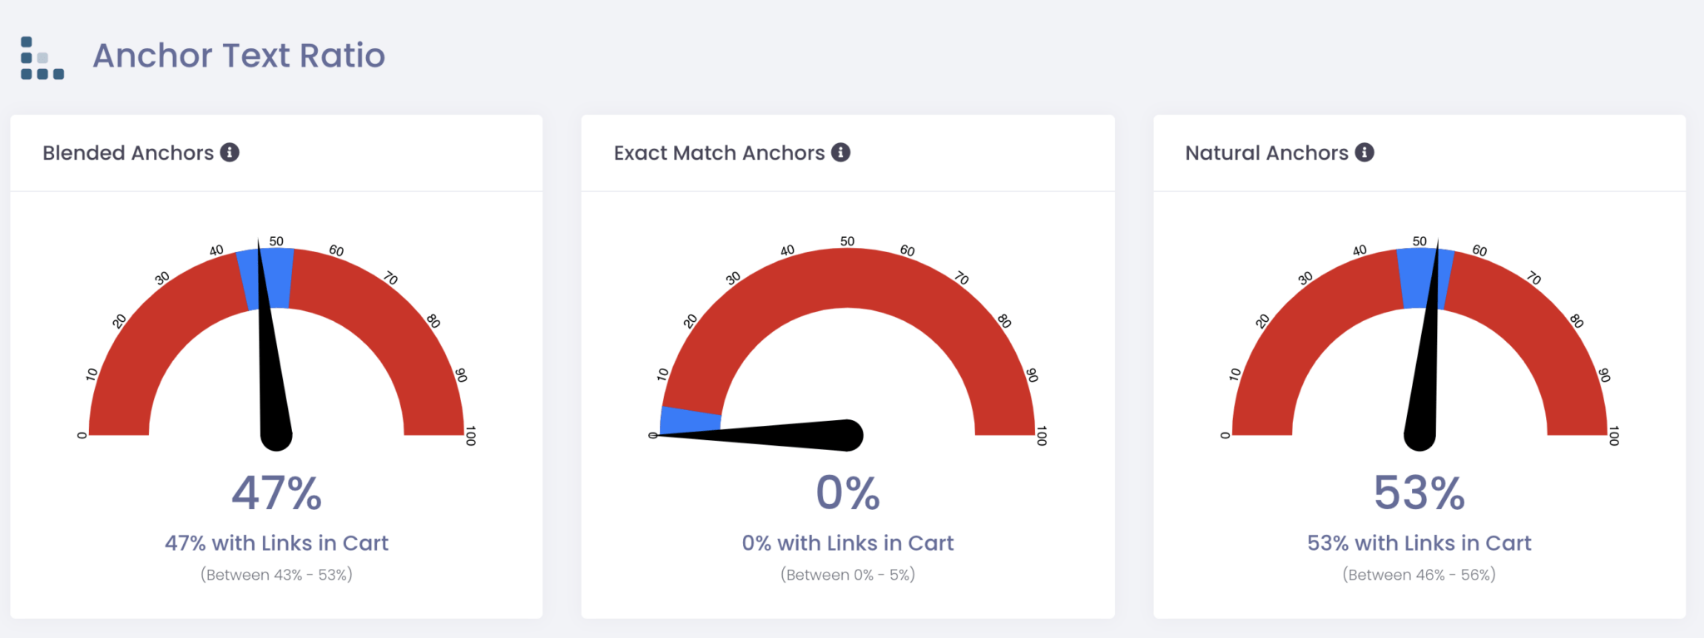Click the Blended Anchors info icon

[x=230, y=152]
